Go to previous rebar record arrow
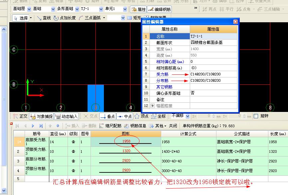The image size is (288, 195). click(x=25, y=126)
